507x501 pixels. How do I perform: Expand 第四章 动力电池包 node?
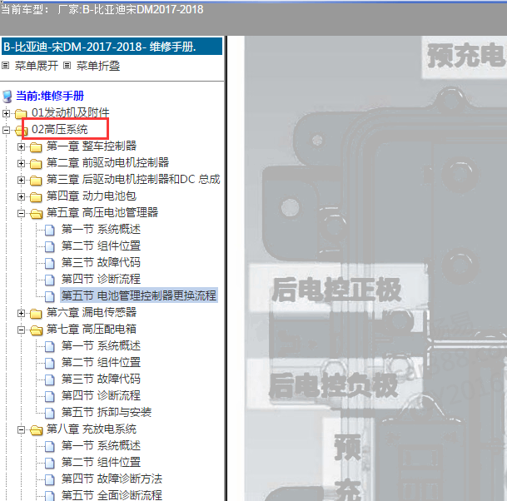click(x=21, y=197)
